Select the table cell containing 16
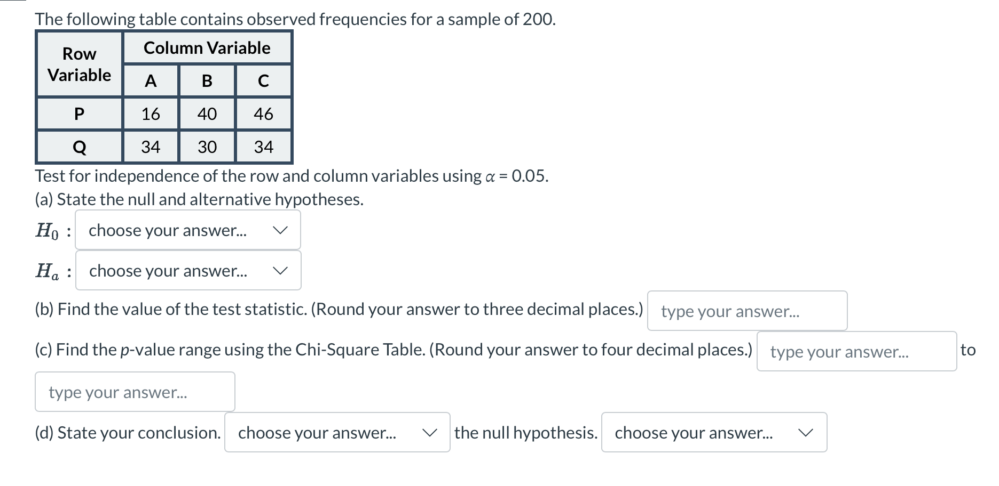Image resolution: width=999 pixels, height=486 pixels. (x=150, y=114)
